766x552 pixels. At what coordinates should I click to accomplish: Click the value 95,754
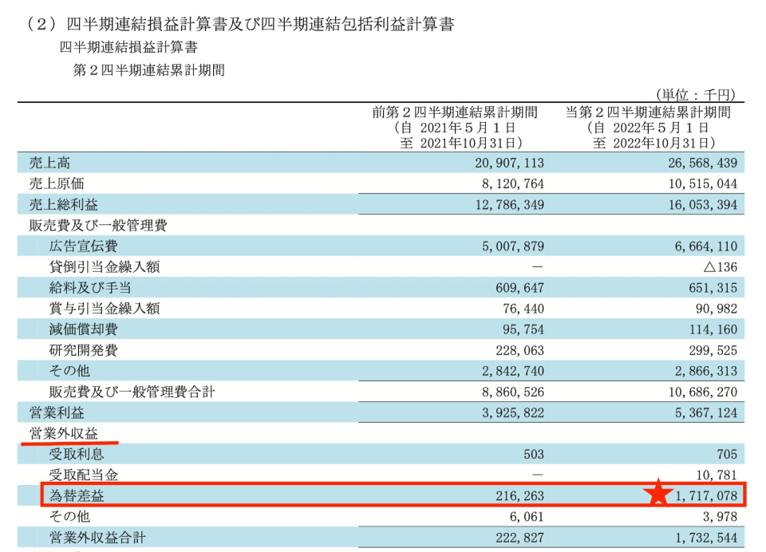523,329
